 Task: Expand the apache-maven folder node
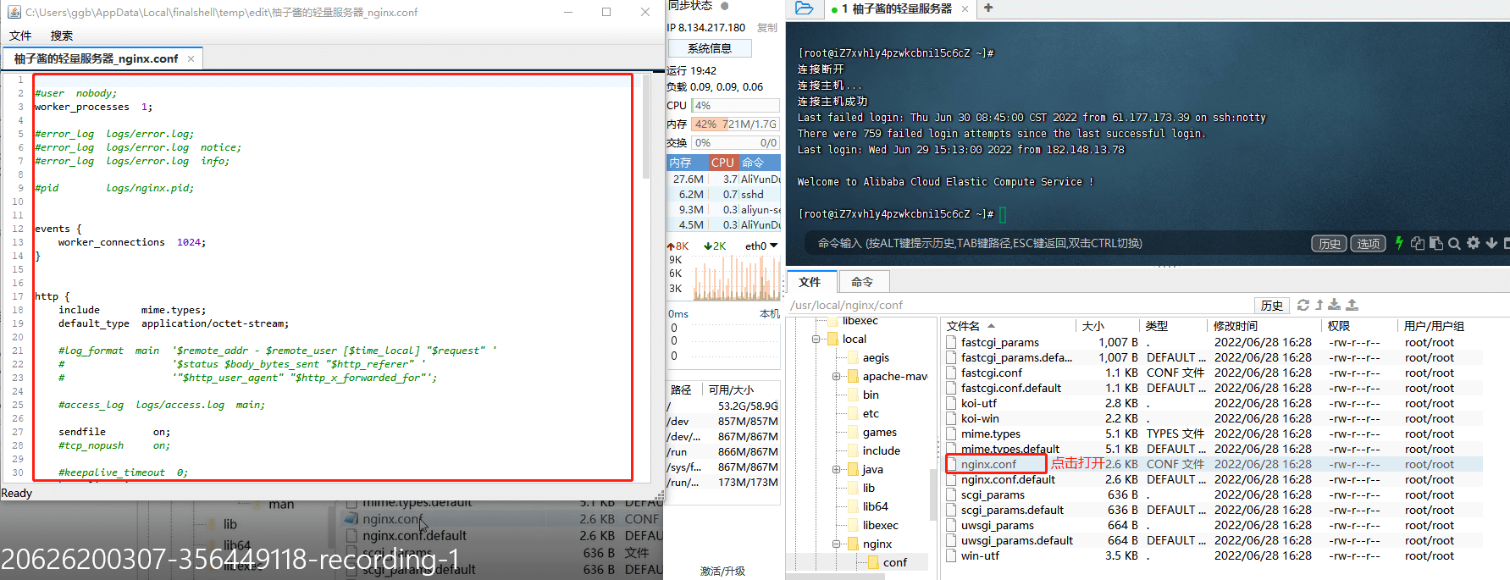[836, 376]
